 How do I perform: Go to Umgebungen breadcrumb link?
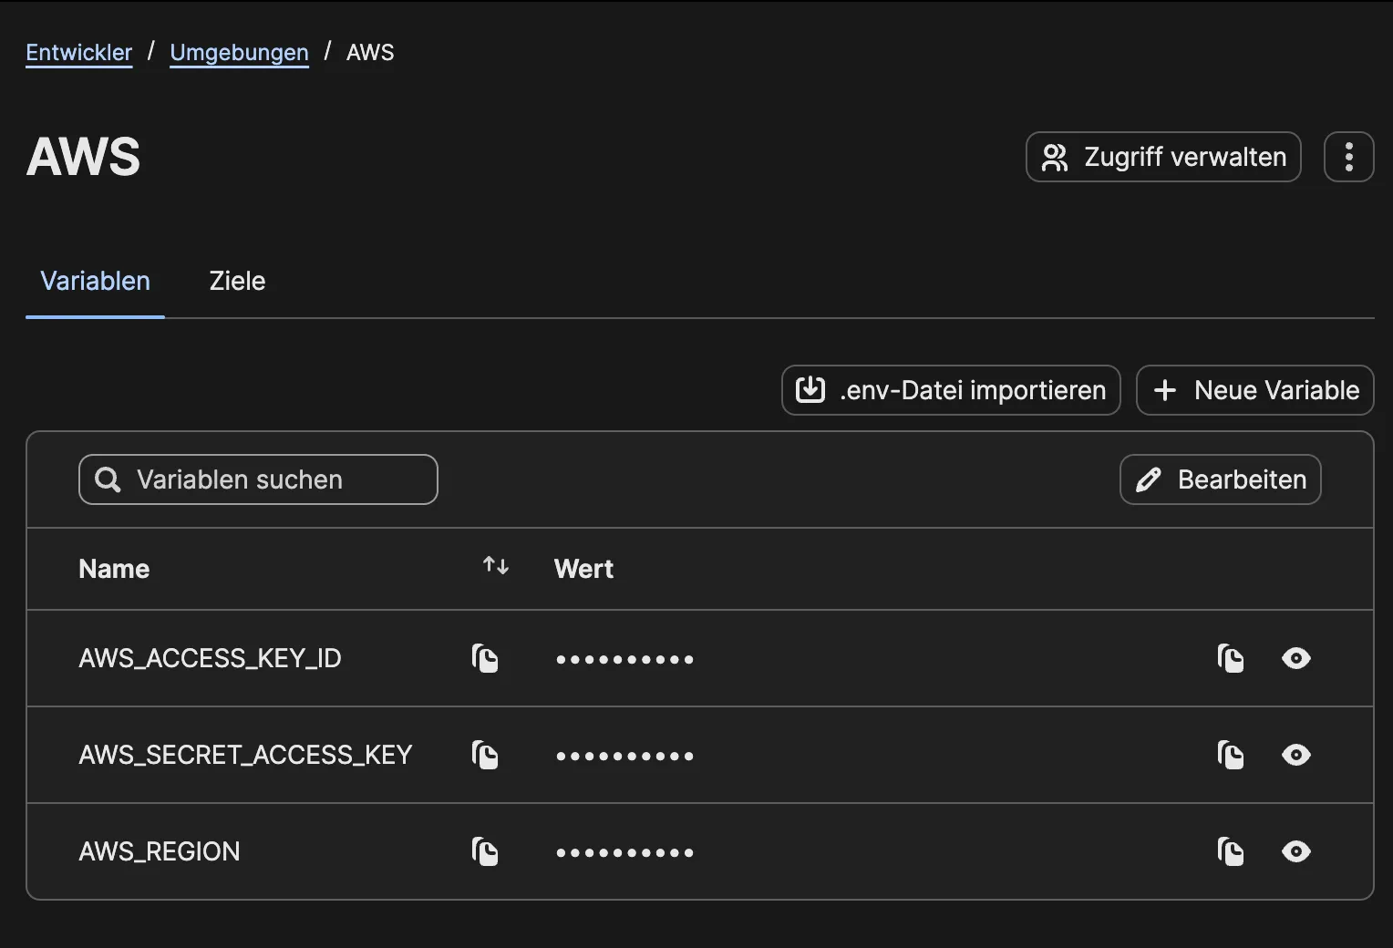pos(239,53)
